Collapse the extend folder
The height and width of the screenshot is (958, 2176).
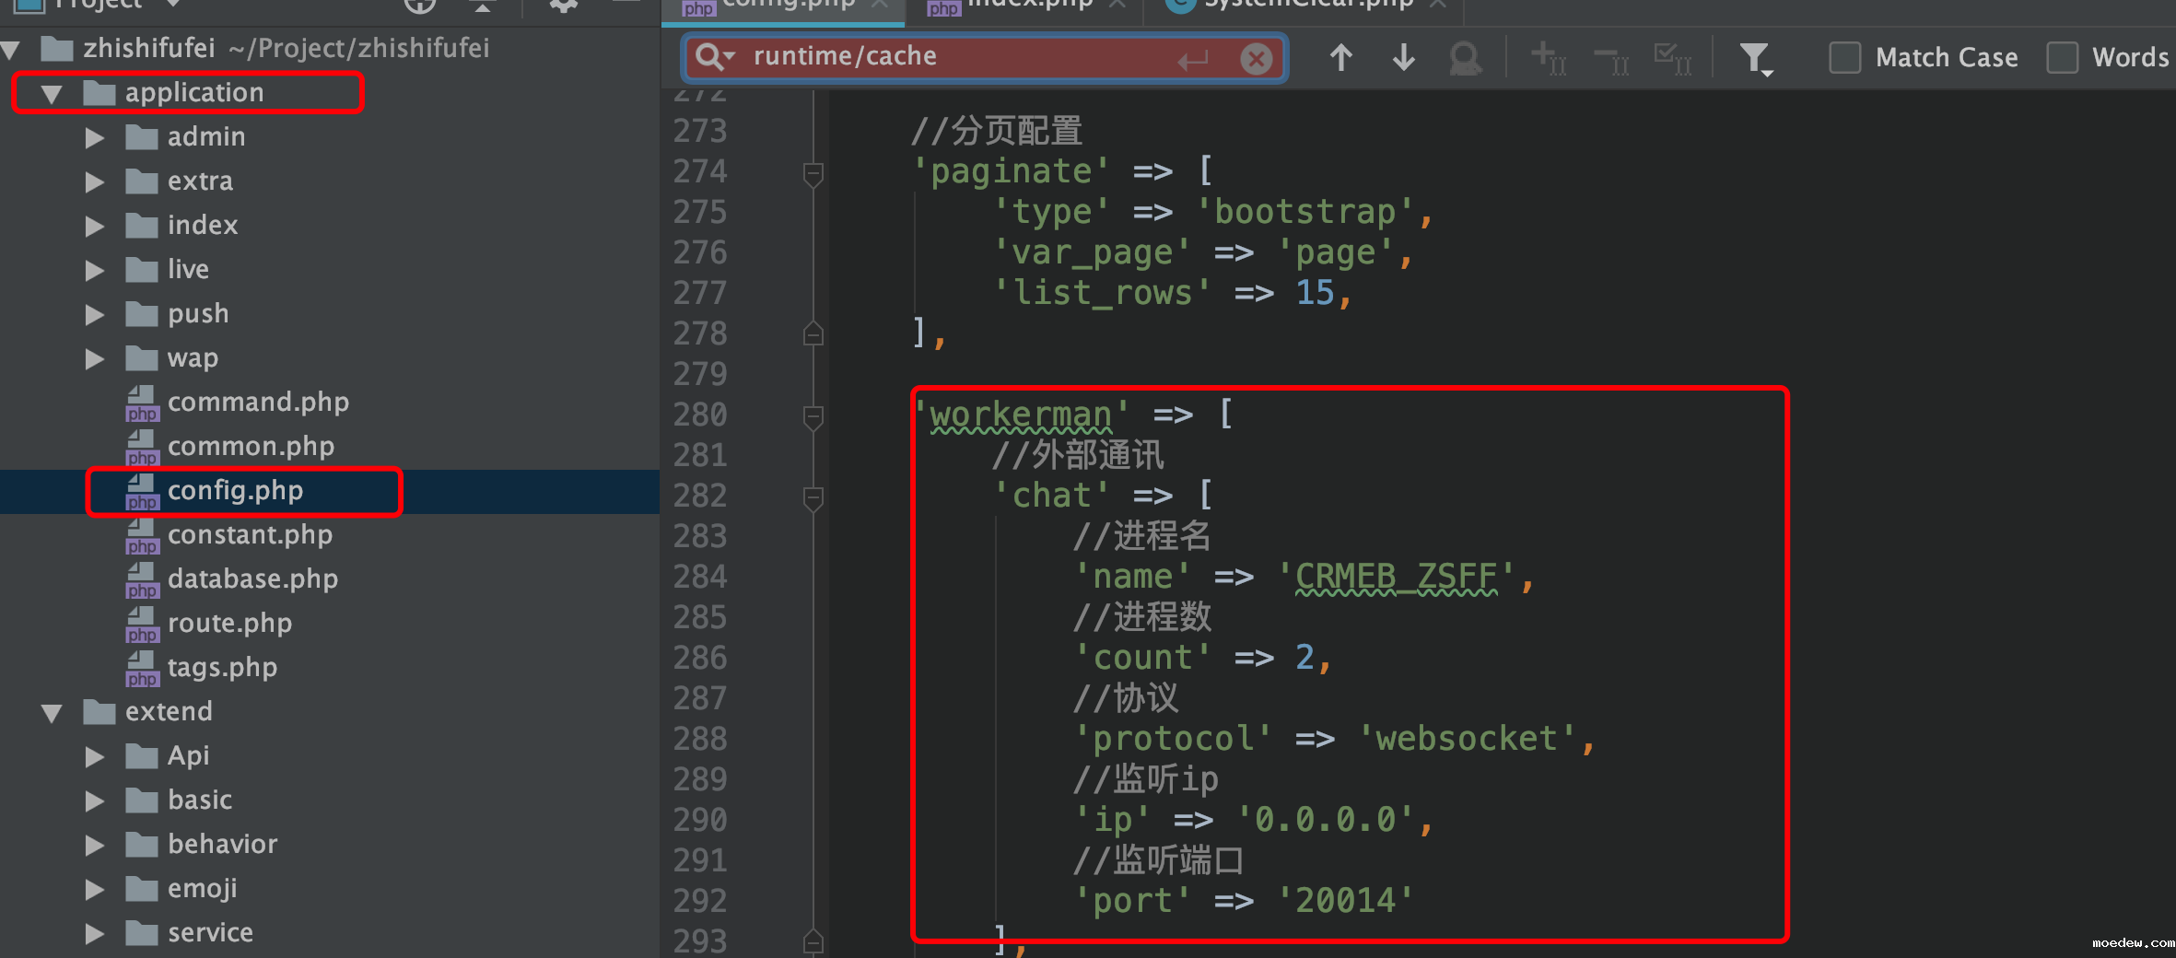(x=52, y=712)
